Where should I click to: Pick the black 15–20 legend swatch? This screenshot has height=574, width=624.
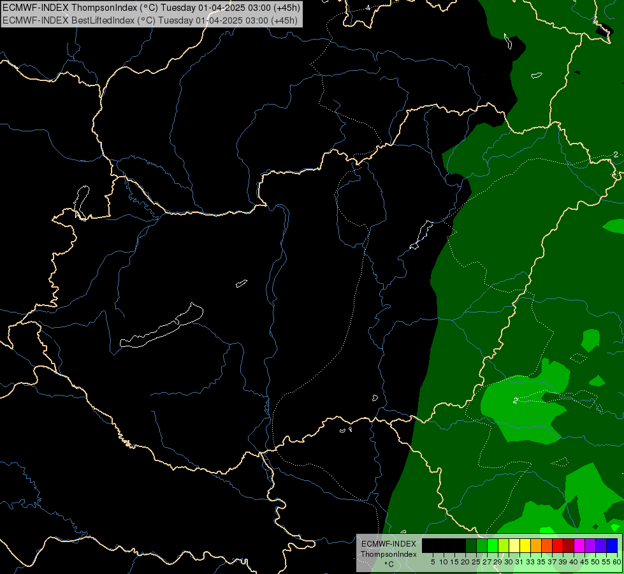pyautogui.click(x=460, y=545)
